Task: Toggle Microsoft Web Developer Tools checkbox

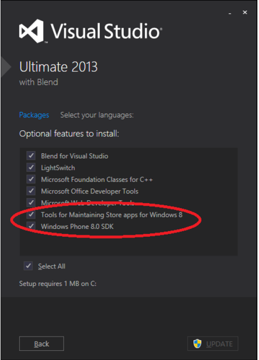Action: coord(31,202)
